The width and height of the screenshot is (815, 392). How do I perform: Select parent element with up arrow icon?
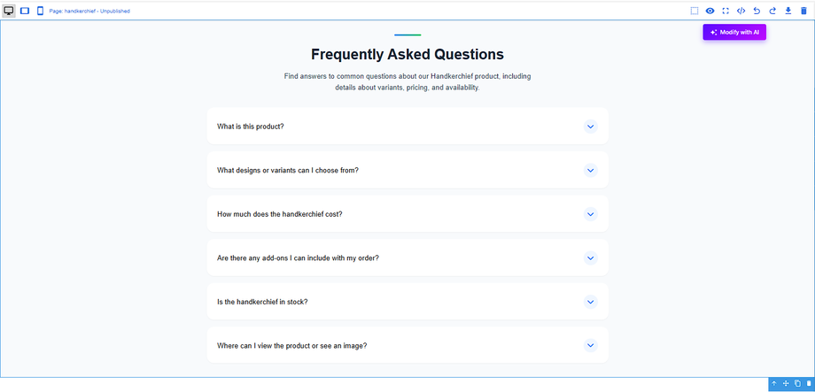[774, 384]
